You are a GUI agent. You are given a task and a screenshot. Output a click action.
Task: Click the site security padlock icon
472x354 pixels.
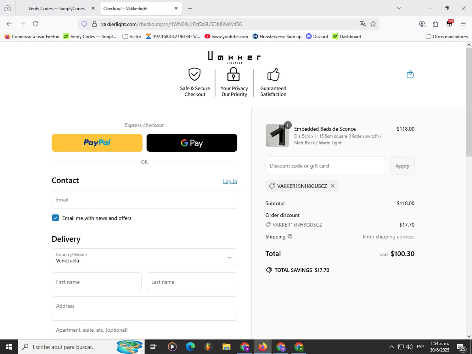click(x=94, y=24)
